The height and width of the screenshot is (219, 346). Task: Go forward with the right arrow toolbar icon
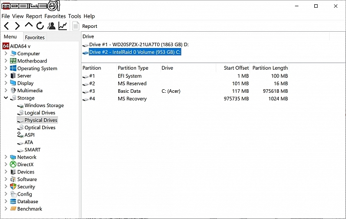tap(17, 26)
